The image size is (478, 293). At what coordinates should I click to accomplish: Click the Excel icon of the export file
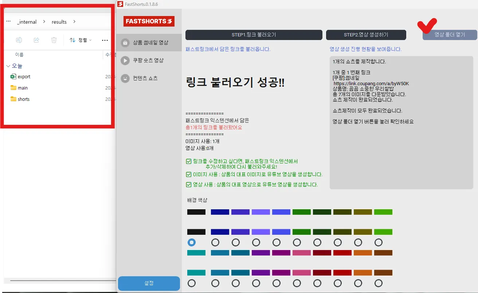13,76
